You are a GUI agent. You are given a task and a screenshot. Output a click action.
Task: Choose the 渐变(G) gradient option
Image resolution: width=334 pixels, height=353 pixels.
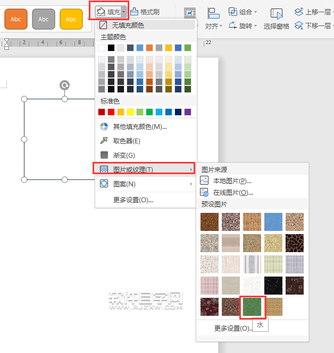coord(146,155)
